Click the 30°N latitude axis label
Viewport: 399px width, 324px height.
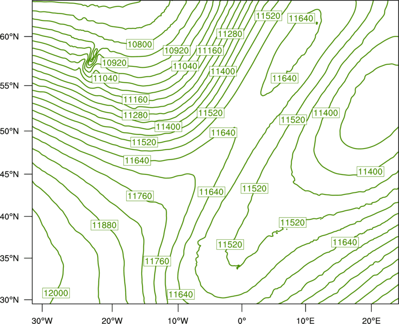[x=9, y=300]
